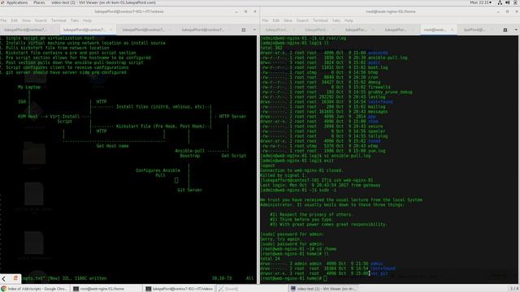Open tab list dropdown in left terminal

coord(254,30)
